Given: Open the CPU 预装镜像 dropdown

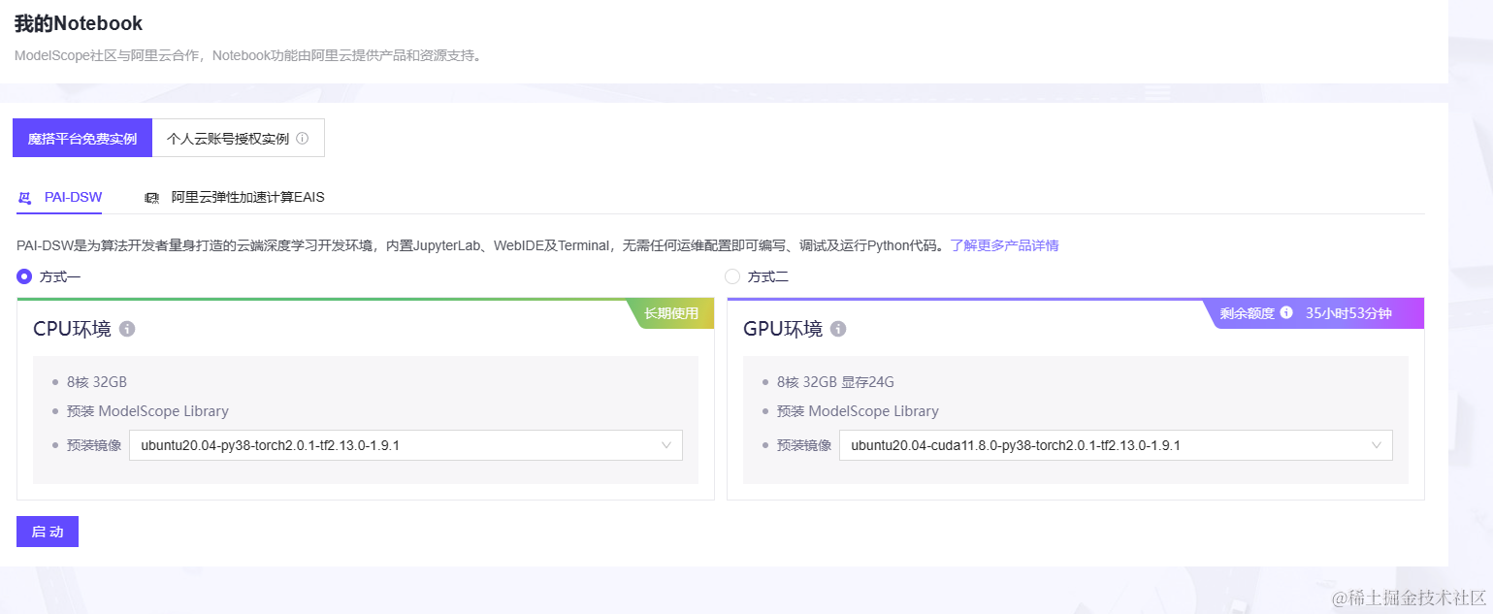Looking at the screenshot, I should (406, 445).
